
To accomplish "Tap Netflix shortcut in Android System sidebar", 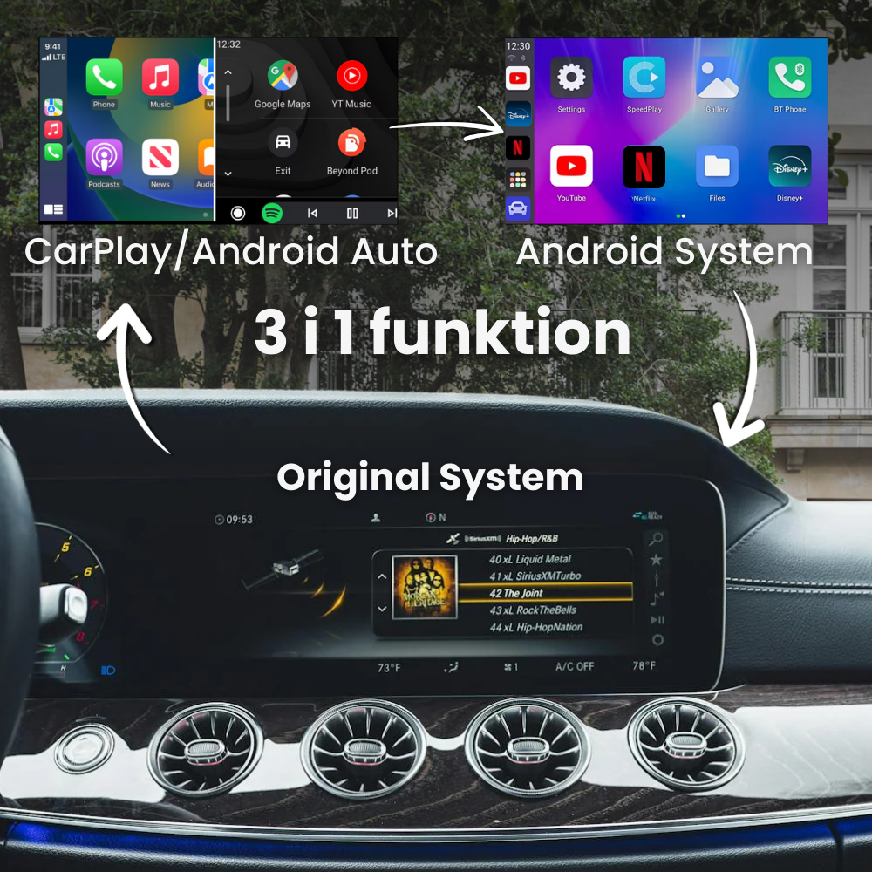I will click(x=518, y=148).
